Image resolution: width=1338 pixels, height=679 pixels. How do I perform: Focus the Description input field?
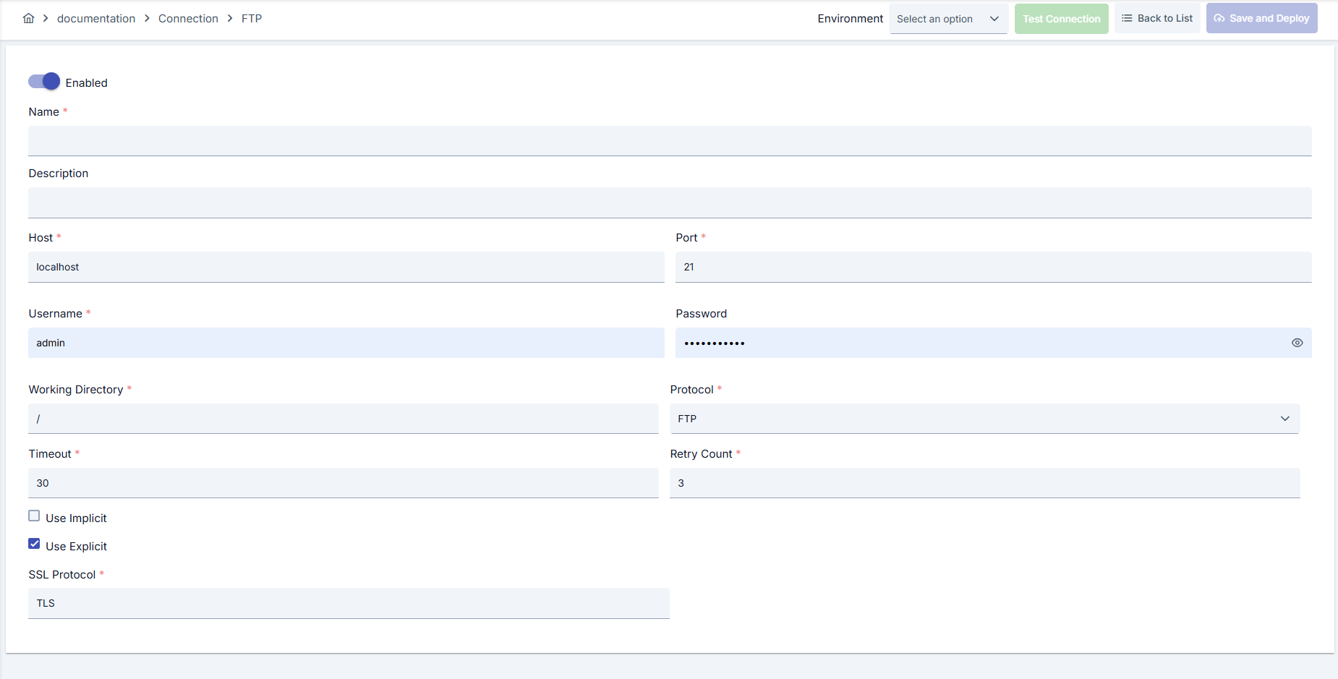670,202
